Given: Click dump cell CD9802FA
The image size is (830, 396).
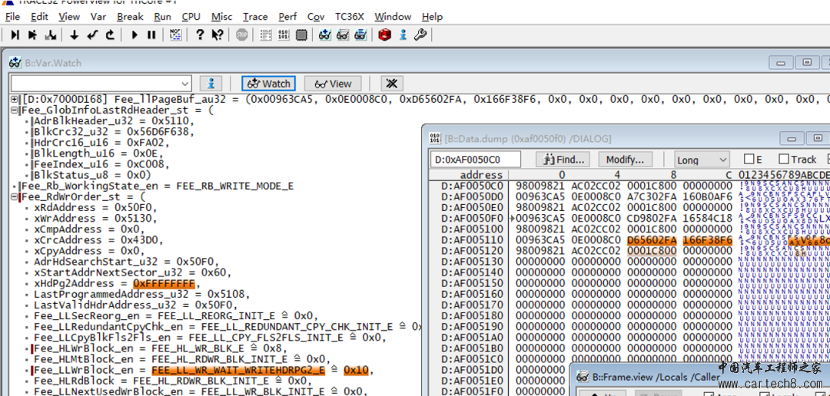Looking at the screenshot, I should [652, 219].
